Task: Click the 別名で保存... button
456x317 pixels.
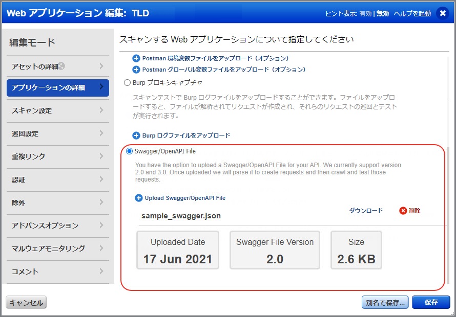Action: click(x=385, y=302)
